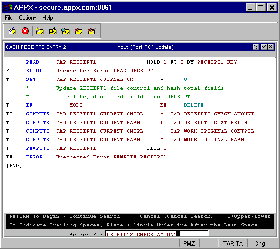Click 'TAR WORK ORIGINAL HASH' operand

[207, 140]
